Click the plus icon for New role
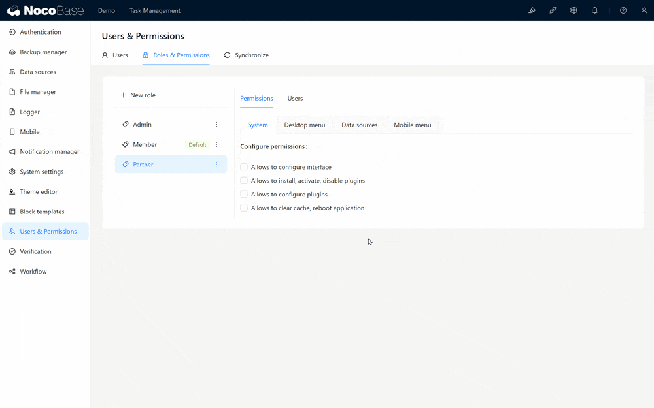 pos(124,95)
